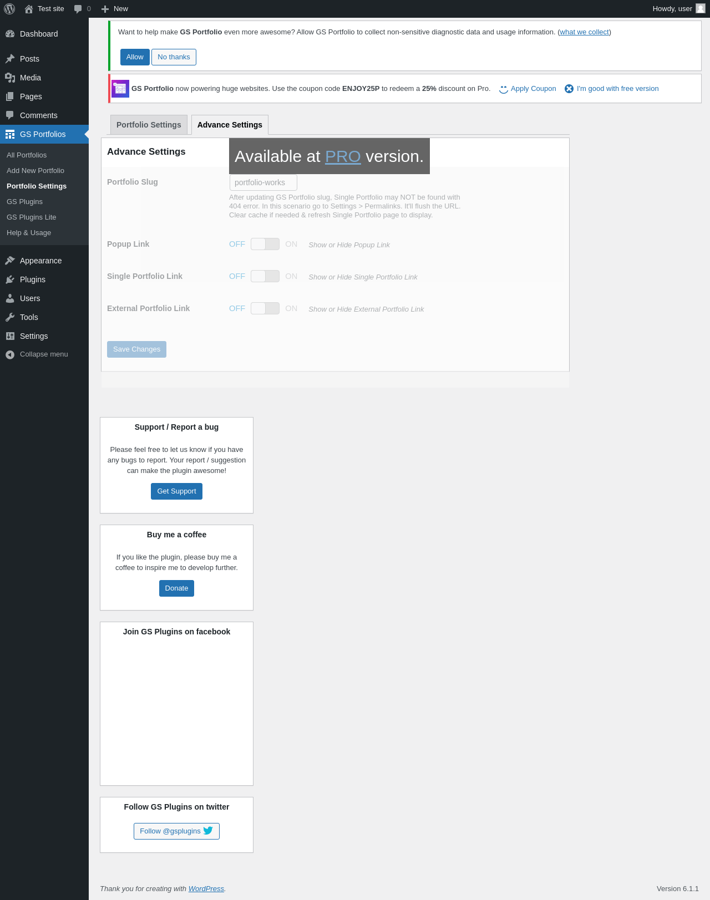The height and width of the screenshot is (900, 710).
Task: Open the Pages menu
Action: click(44, 96)
